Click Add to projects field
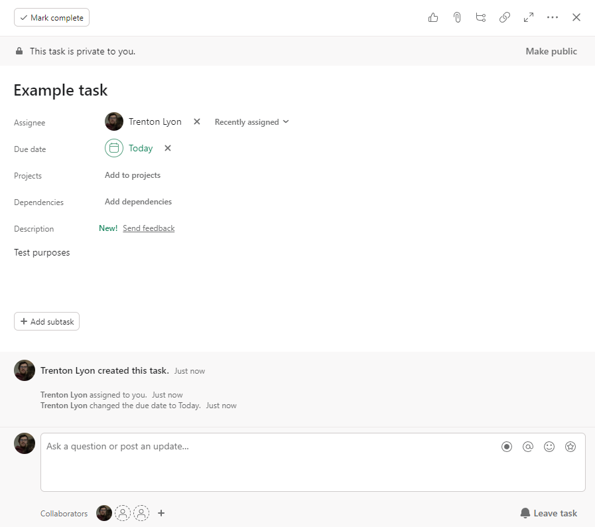This screenshot has width=595, height=527. tap(133, 175)
